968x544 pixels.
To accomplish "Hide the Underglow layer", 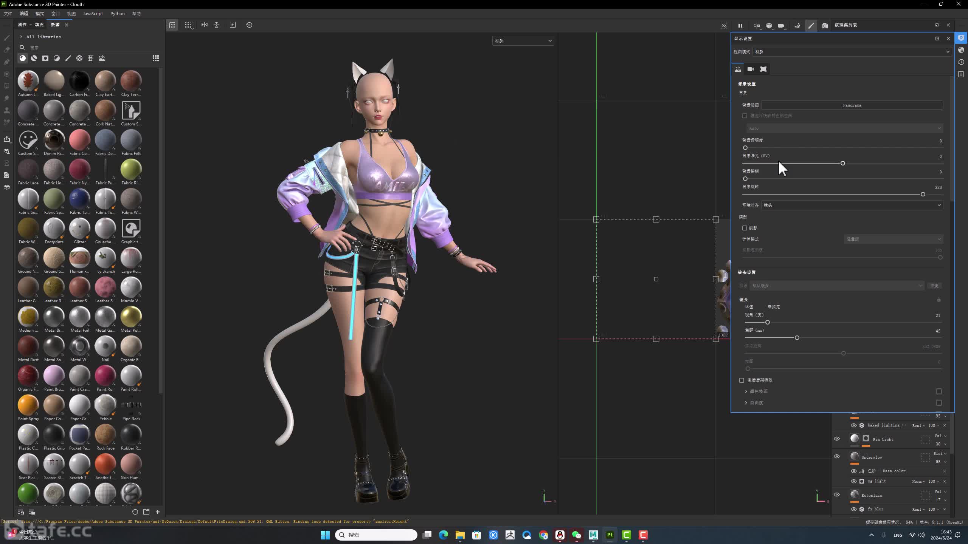I will click(837, 457).
